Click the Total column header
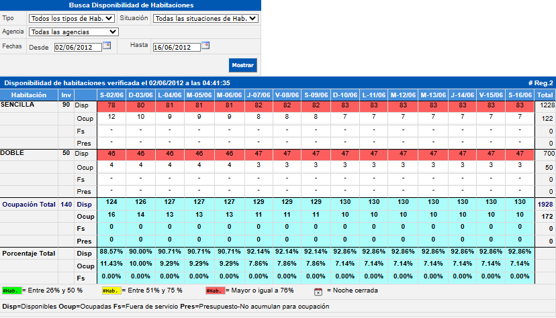Image resolution: width=556 pixels, height=318 pixels. coord(545,94)
